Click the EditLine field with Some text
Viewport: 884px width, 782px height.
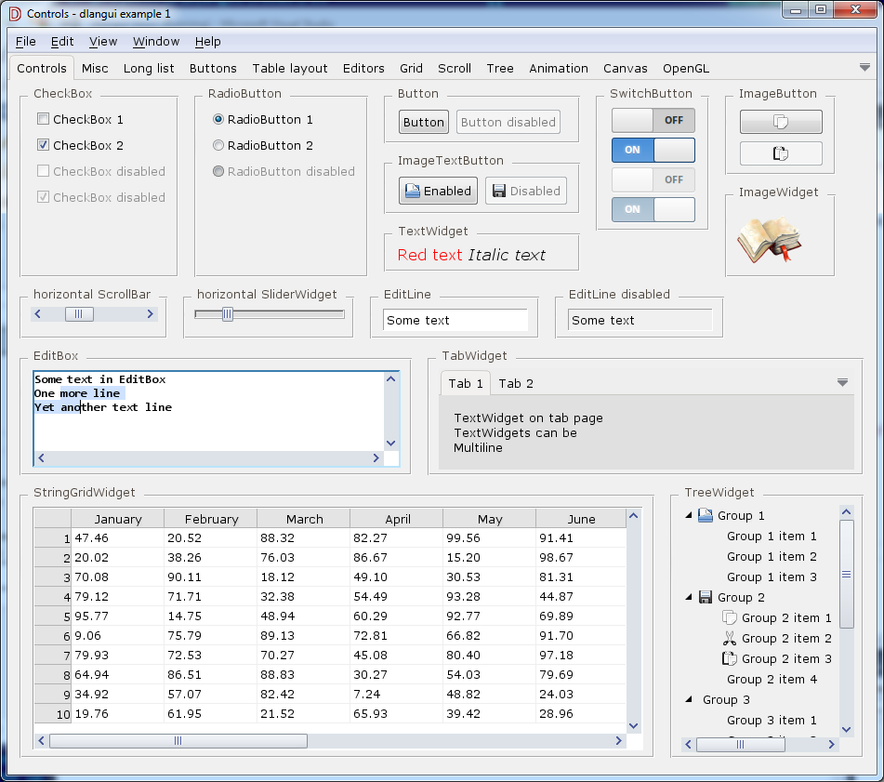coord(455,321)
